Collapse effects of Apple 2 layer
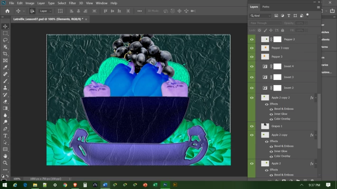This screenshot has width=337, height=189. (x=316, y=164)
